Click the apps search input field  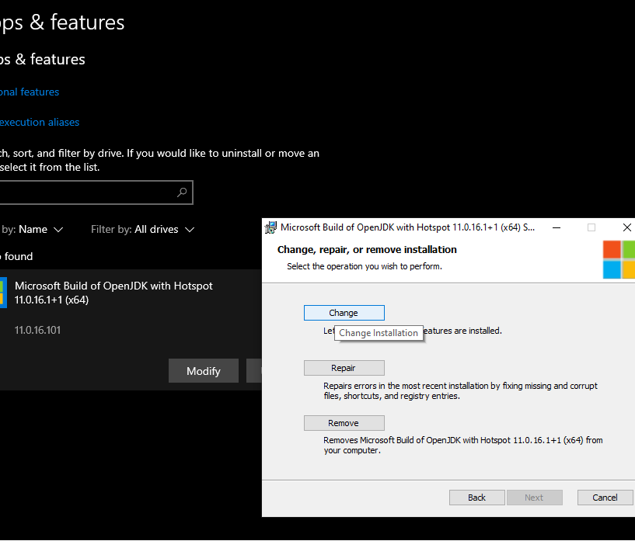96,192
